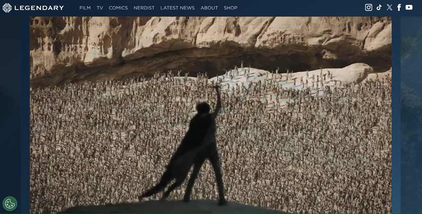This screenshot has width=422, height=214.
Task: Open the NERDIST nav link
Action: tap(144, 8)
